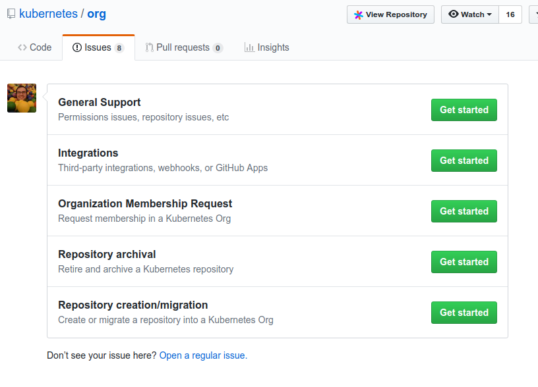538x387 pixels.
Task: Click the Insights bar graph icon
Action: coord(249,47)
